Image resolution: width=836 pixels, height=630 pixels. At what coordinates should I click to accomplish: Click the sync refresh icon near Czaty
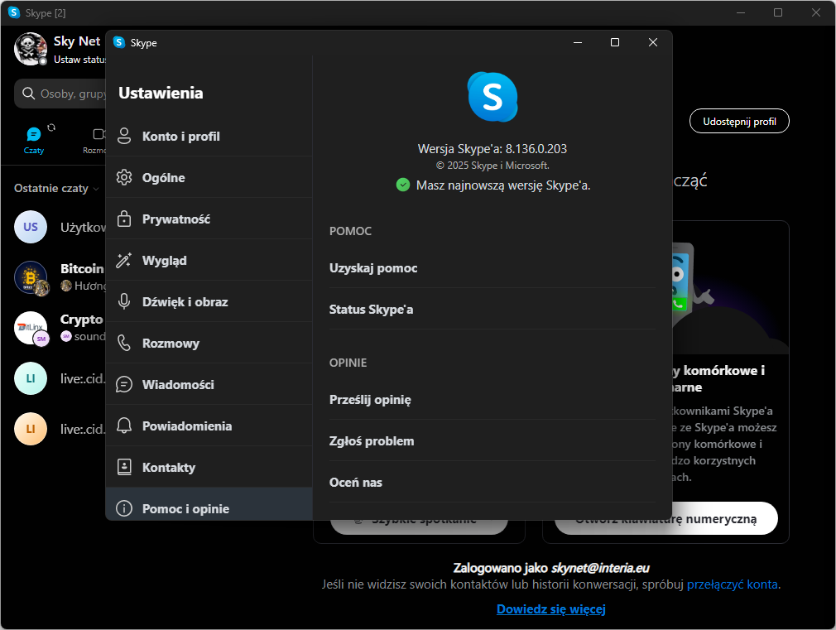[x=51, y=127]
